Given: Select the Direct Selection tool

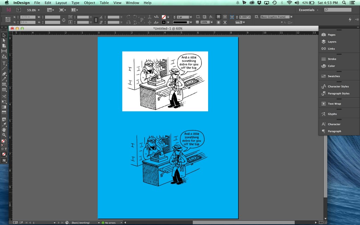Looking at the screenshot, I should (x=4, y=40).
